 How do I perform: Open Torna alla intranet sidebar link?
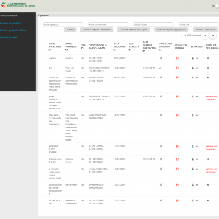(9, 16)
